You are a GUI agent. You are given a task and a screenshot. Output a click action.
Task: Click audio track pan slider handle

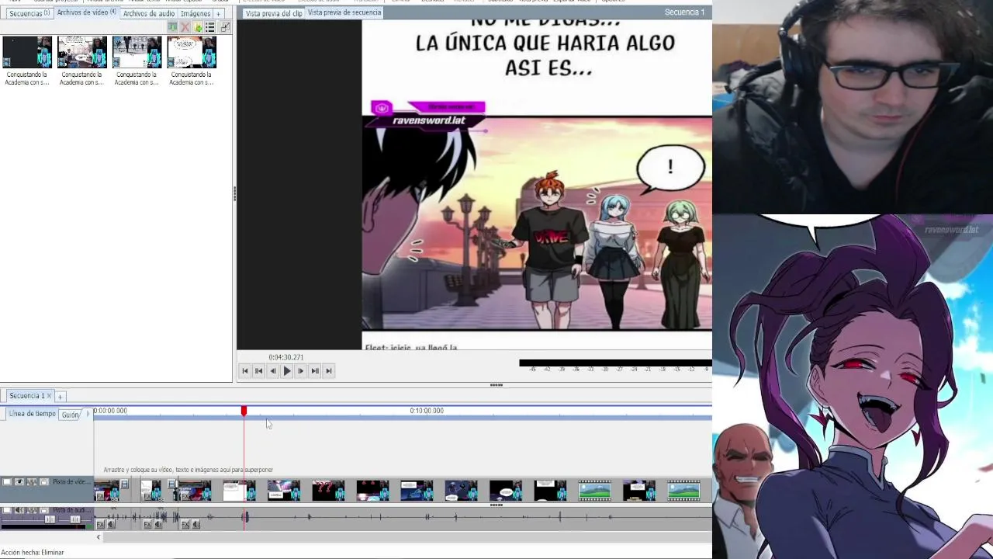[x=75, y=519]
